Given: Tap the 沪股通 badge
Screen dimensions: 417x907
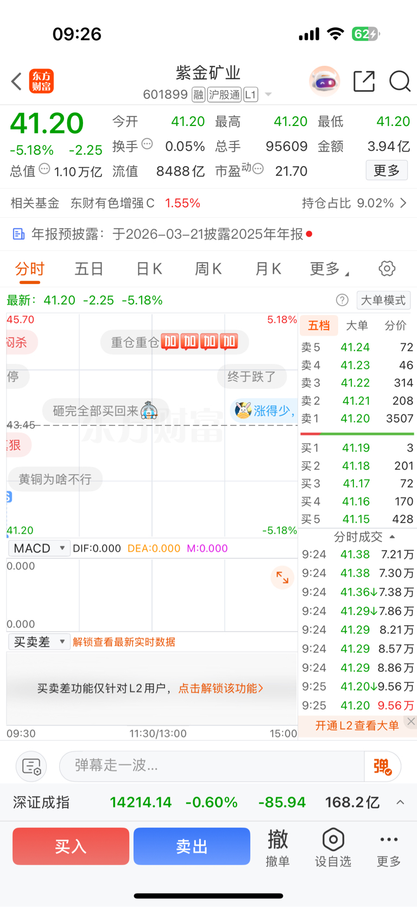Looking at the screenshot, I should click(x=224, y=95).
